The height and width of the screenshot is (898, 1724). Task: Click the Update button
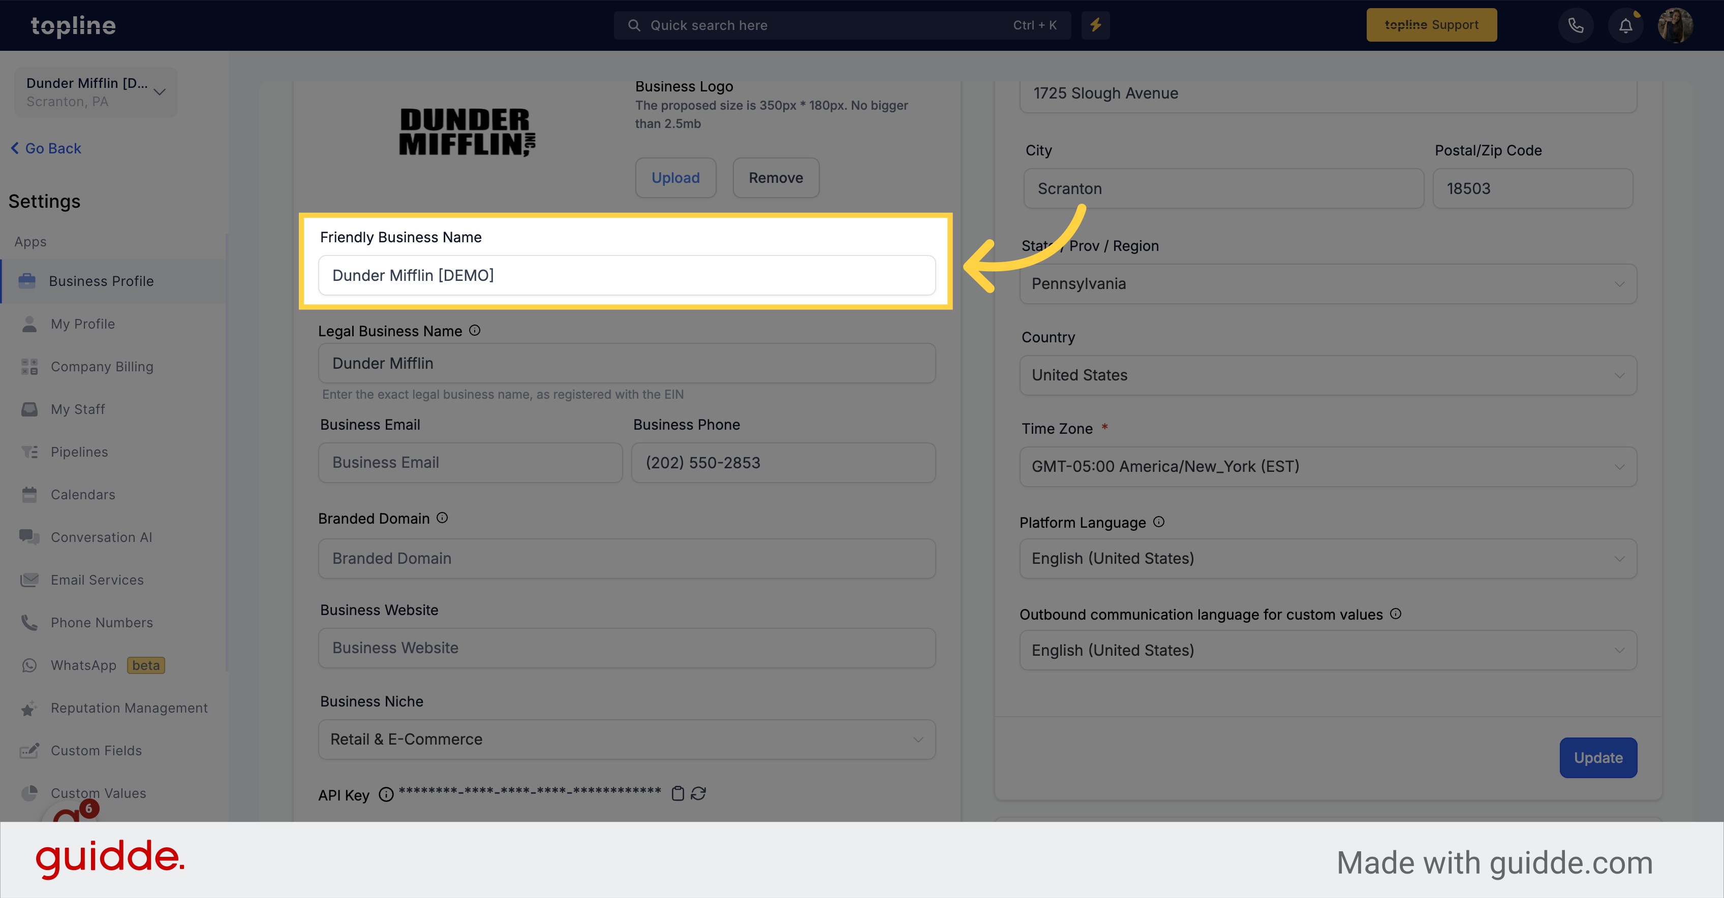[x=1598, y=757]
